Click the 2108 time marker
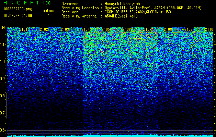Image resolution: width=216 pixels, height=137 pixels. [168, 29]
